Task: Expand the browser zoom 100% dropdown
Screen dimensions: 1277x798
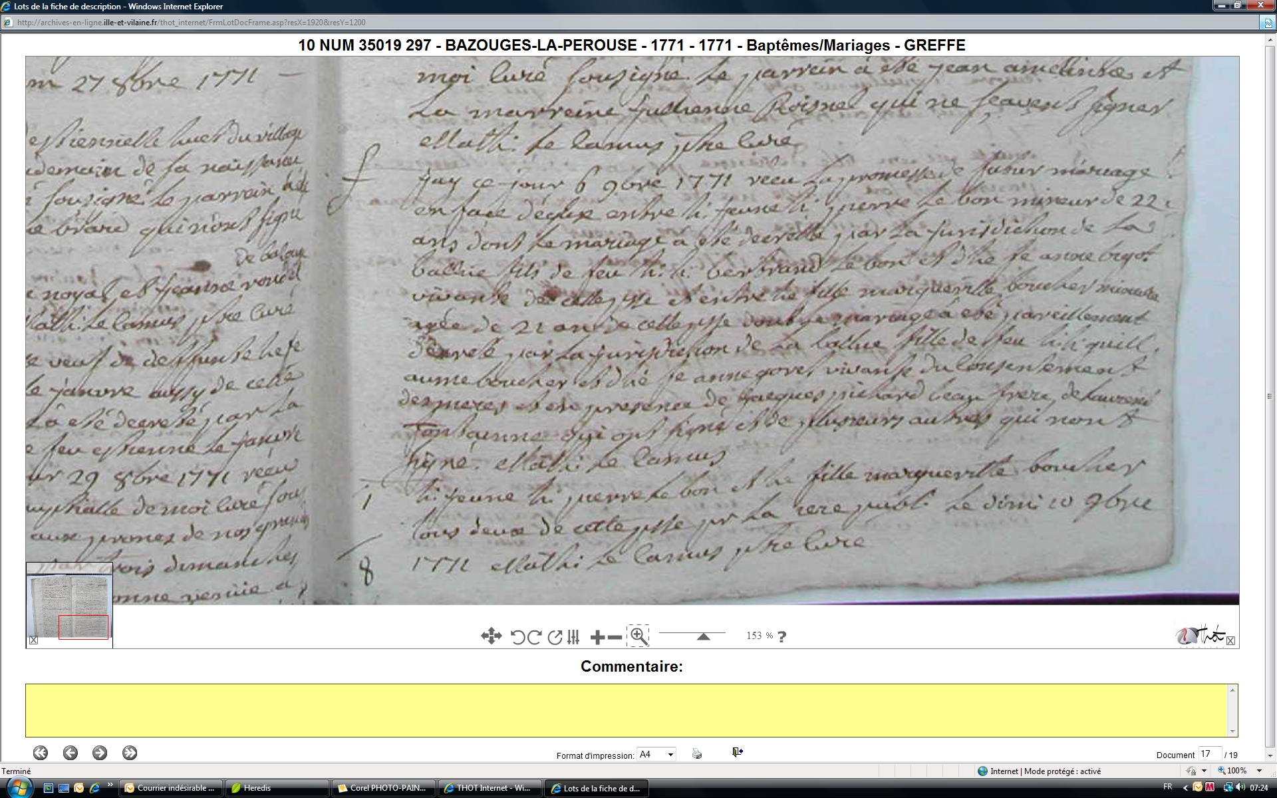Action: (1259, 771)
